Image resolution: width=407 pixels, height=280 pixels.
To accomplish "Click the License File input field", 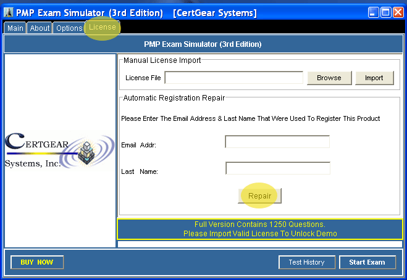I will pyautogui.click(x=233, y=78).
